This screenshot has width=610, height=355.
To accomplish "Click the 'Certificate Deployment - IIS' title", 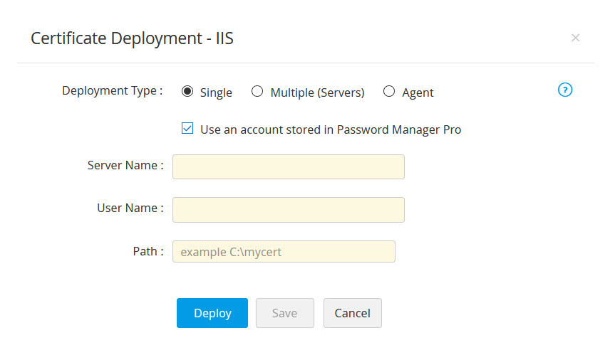I will tap(132, 38).
